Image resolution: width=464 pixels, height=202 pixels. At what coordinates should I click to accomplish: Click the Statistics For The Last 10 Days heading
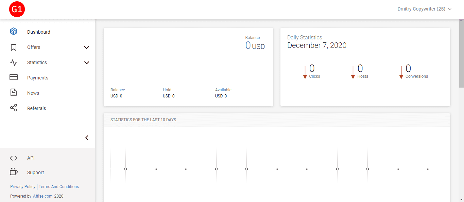[x=143, y=120]
